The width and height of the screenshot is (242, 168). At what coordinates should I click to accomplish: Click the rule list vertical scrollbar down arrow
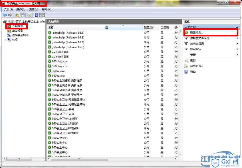pos(180,155)
